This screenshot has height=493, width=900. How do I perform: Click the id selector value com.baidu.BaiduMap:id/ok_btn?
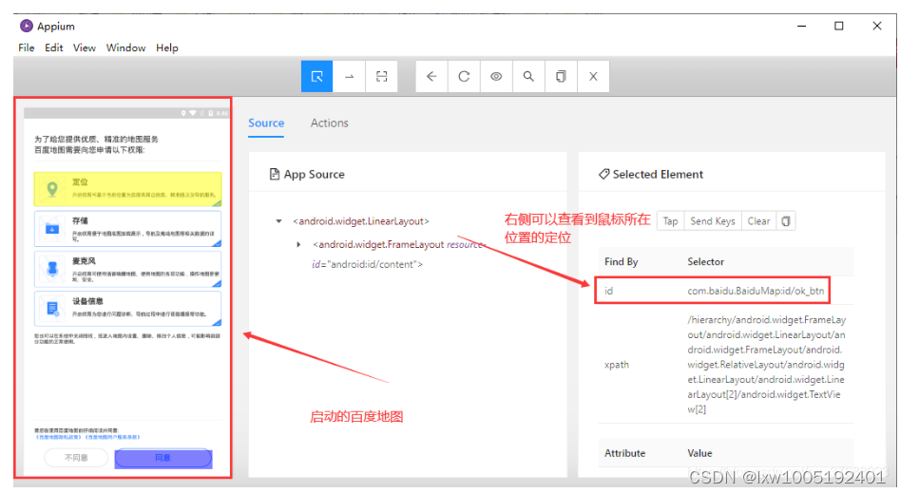pos(756,291)
